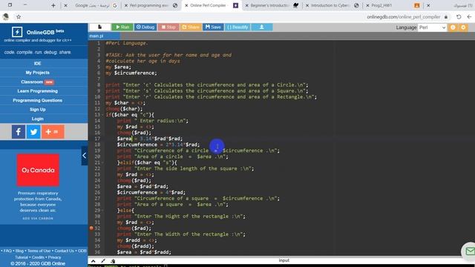This screenshot has height=267, width=475.
Task: Go back with the browser arrow
Action: click(469, 17)
